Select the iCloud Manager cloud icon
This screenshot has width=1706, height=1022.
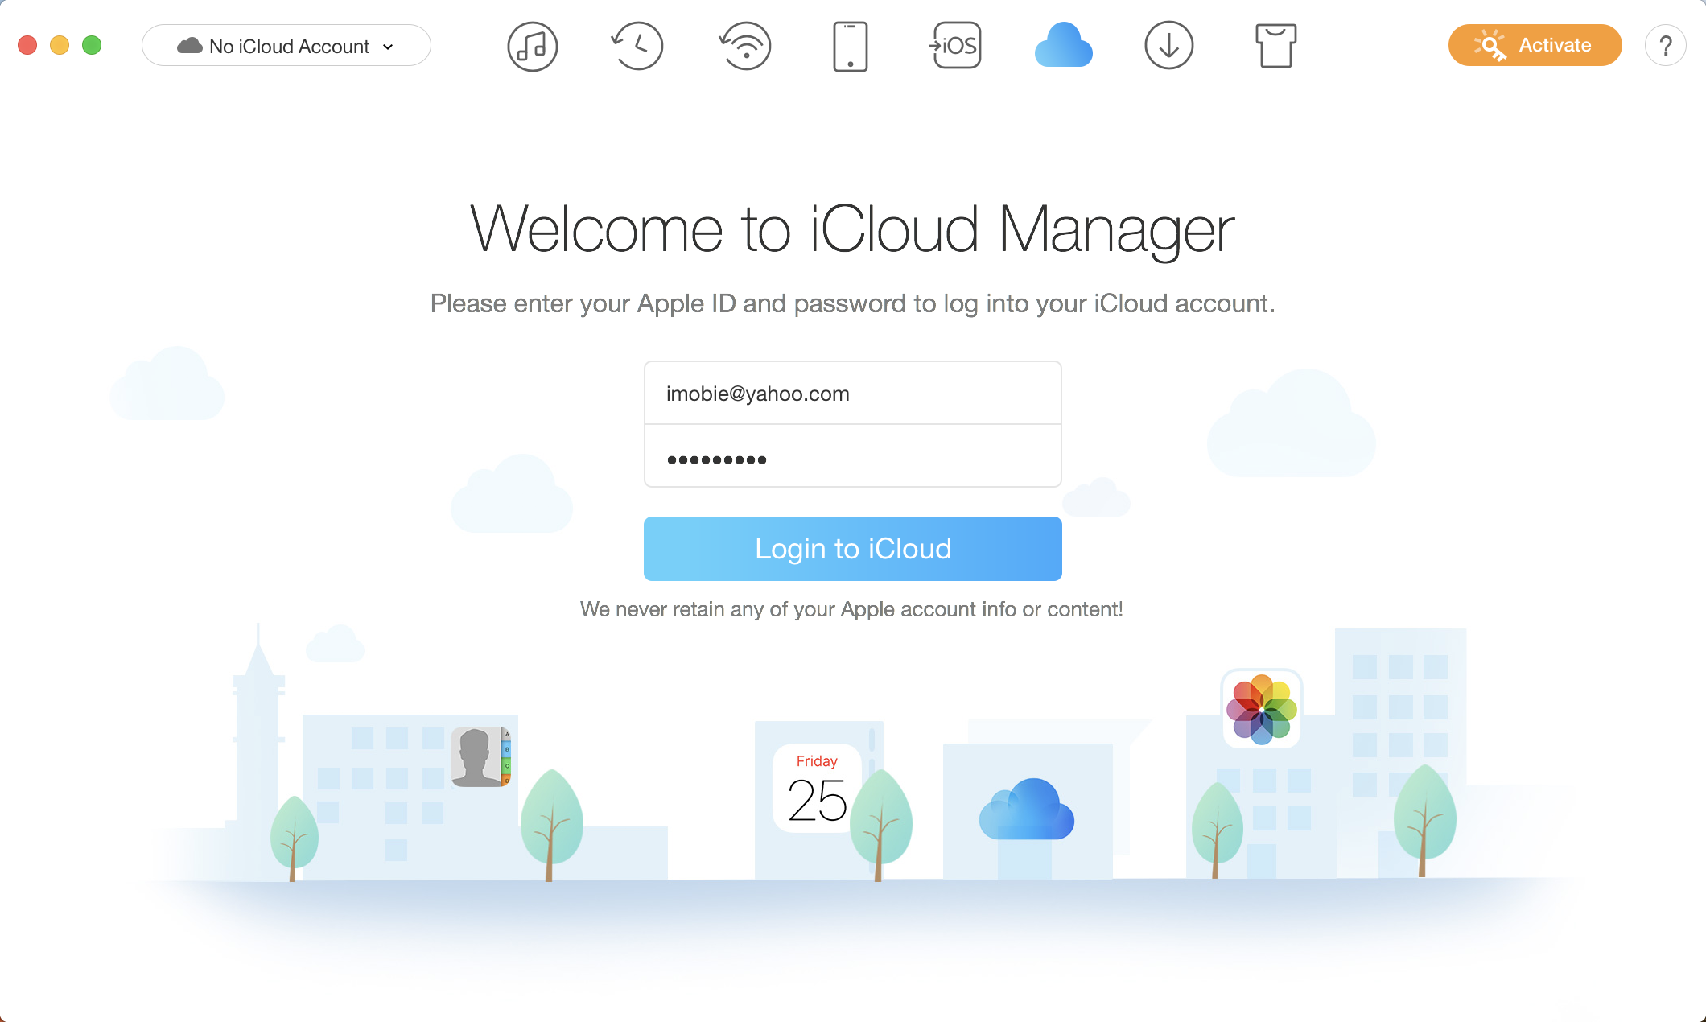[x=1063, y=46]
